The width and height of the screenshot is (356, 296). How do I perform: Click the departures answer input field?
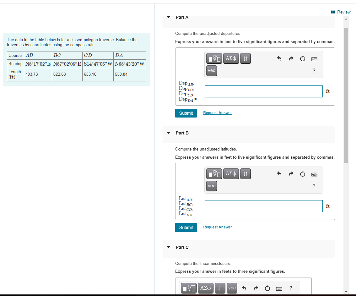click(263, 91)
